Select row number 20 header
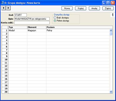Screen dimensions: 116x101 (5, 92)
